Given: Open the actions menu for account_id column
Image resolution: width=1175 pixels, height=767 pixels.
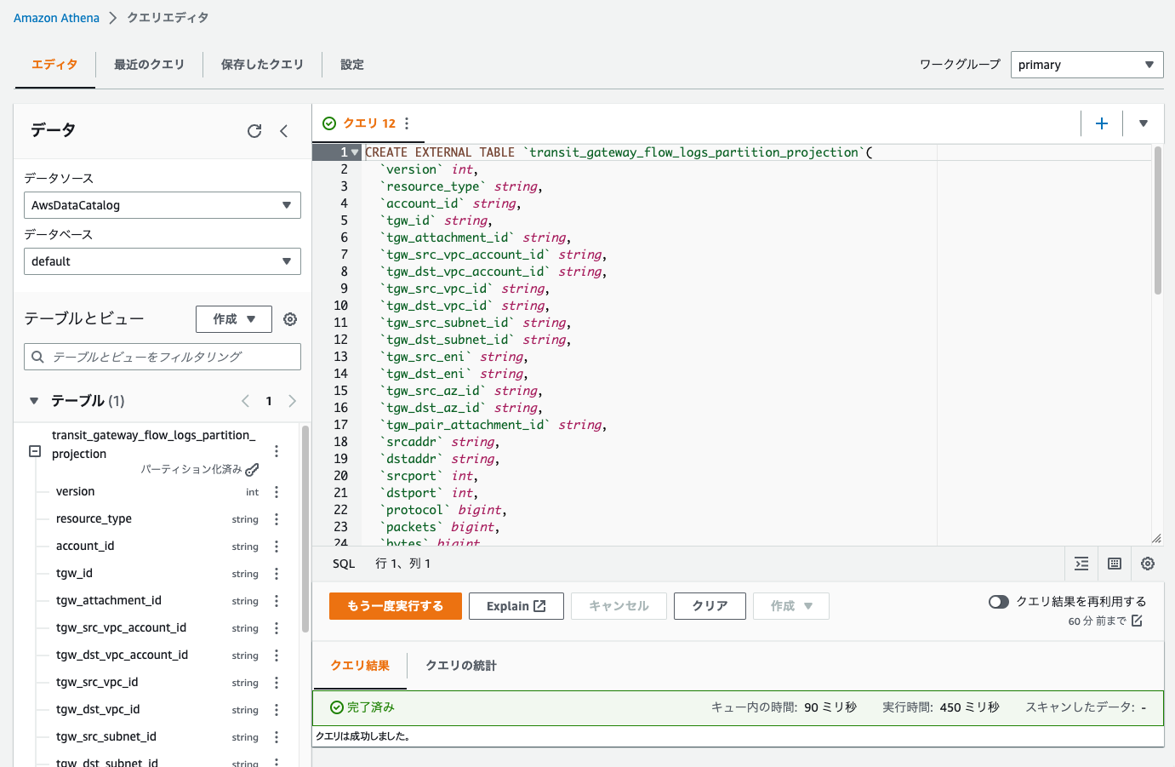Looking at the screenshot, I should [277, 547].
